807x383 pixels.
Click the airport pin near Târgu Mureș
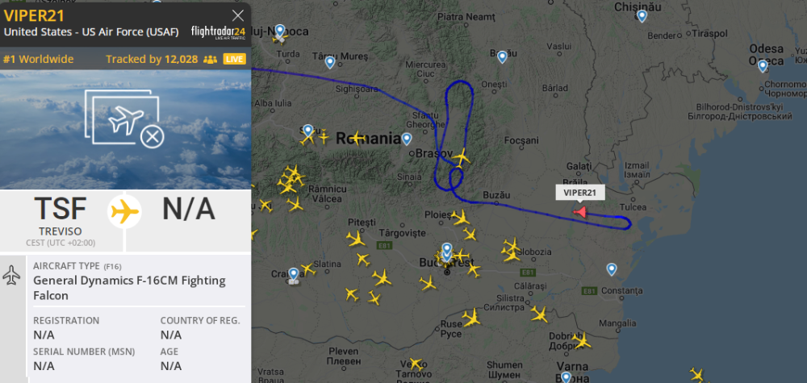pyautogui.click(x=330, y=63)
